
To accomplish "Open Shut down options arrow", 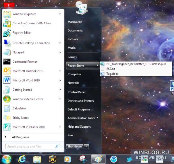I will [86, 147].
